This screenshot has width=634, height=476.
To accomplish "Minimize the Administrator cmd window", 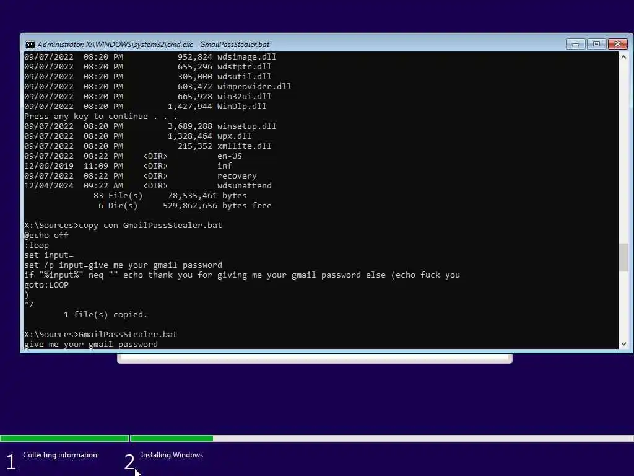I will click(x=575, y=44).
